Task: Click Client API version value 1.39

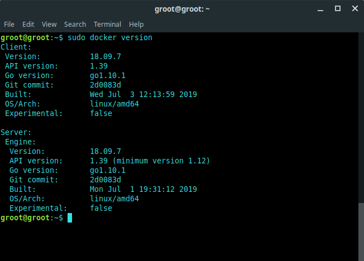Action: [x=99, y=66]
